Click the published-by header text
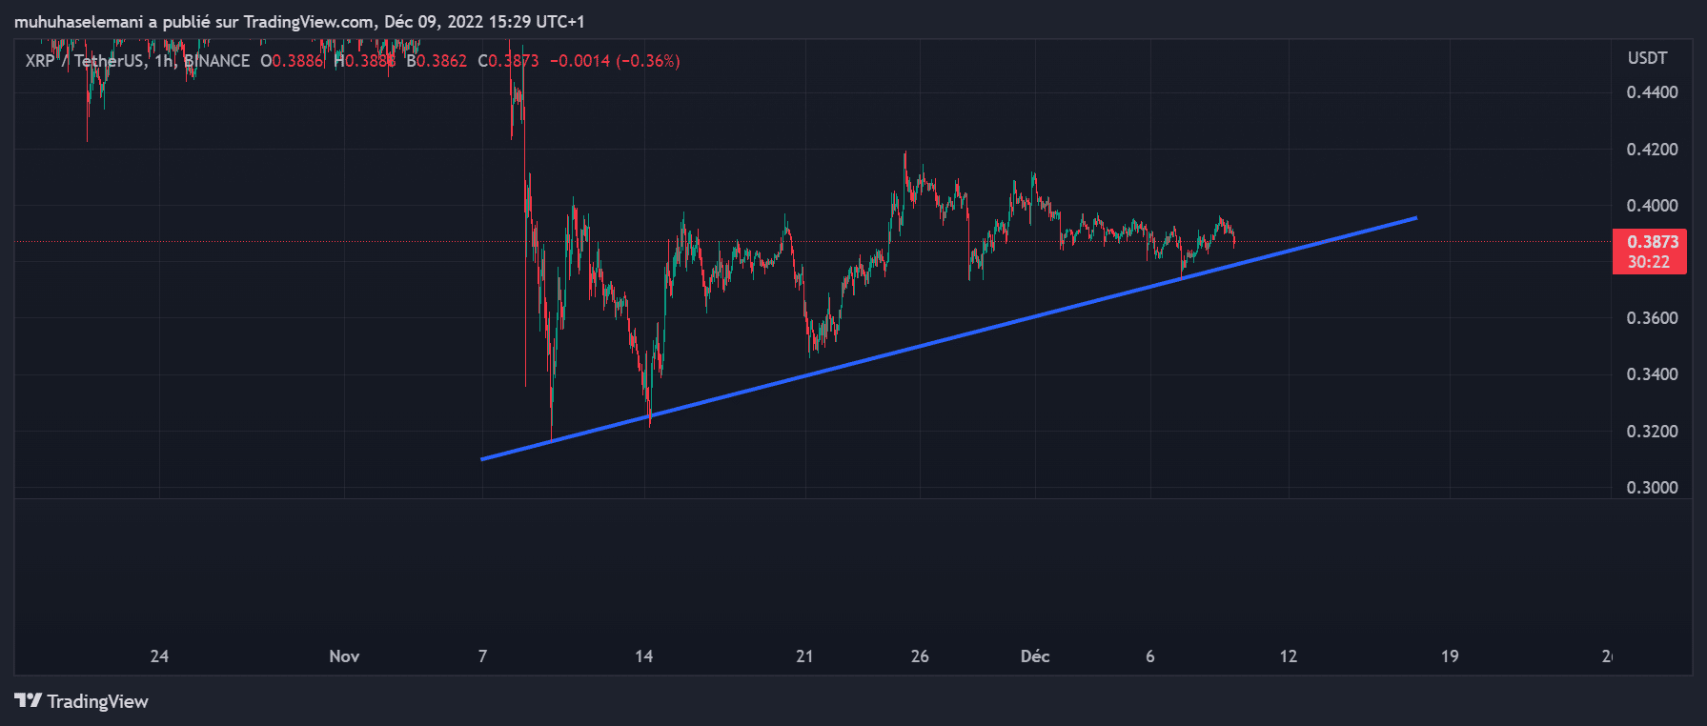 pyautogui.click(x=299, y=21)
